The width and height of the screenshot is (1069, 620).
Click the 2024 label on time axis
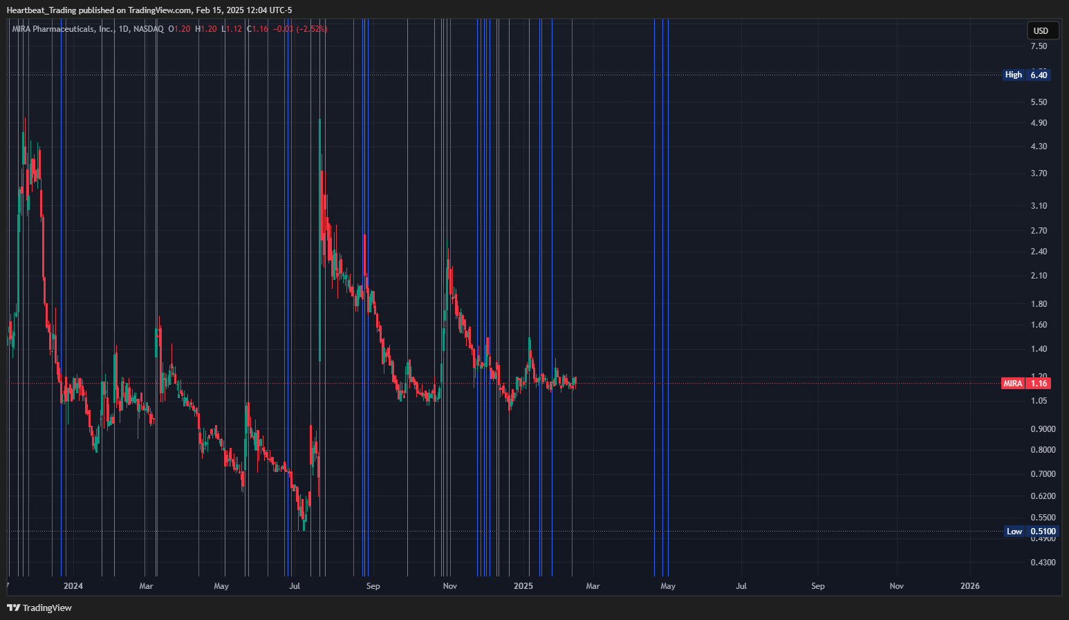[x=73, y=586]
